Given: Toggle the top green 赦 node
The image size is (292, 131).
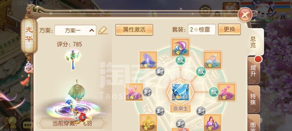Looking at the screenshot, I should point(180,61).
